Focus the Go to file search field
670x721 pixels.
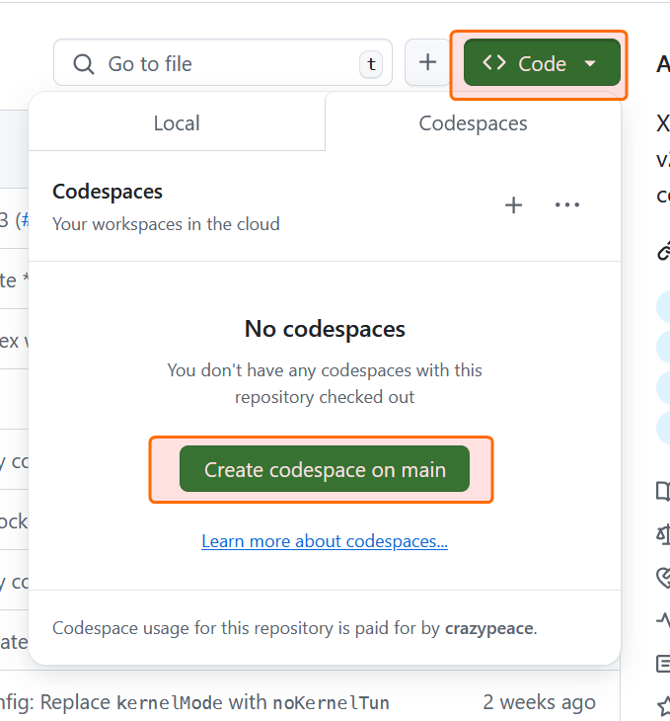point(227,64)
